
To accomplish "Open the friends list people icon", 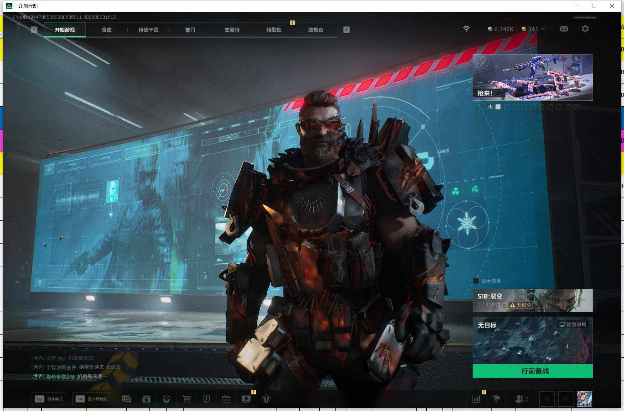I will tap(520, 399).
